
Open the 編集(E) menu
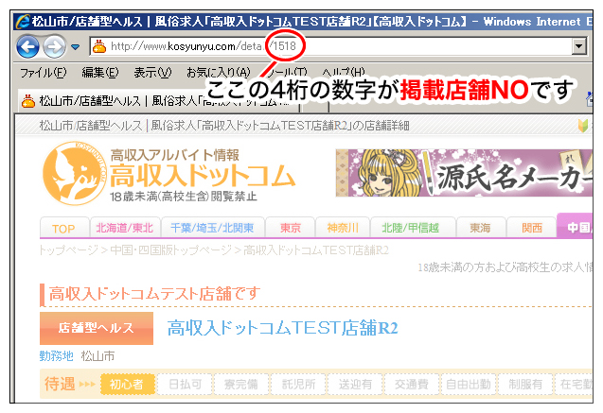[x=100, y=72]
